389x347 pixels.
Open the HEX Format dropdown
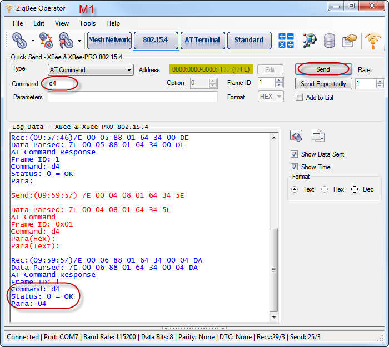click(271, 97)
